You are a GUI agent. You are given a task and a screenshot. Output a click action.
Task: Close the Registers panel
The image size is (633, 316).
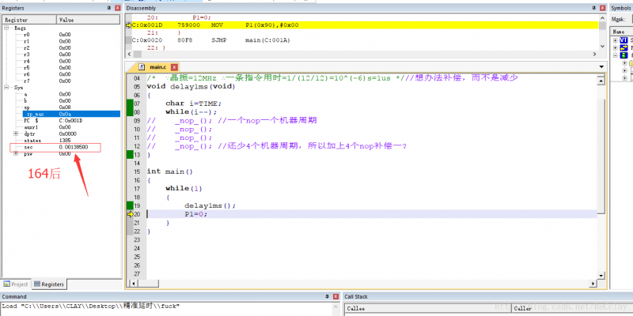click(x=117, y=7)
